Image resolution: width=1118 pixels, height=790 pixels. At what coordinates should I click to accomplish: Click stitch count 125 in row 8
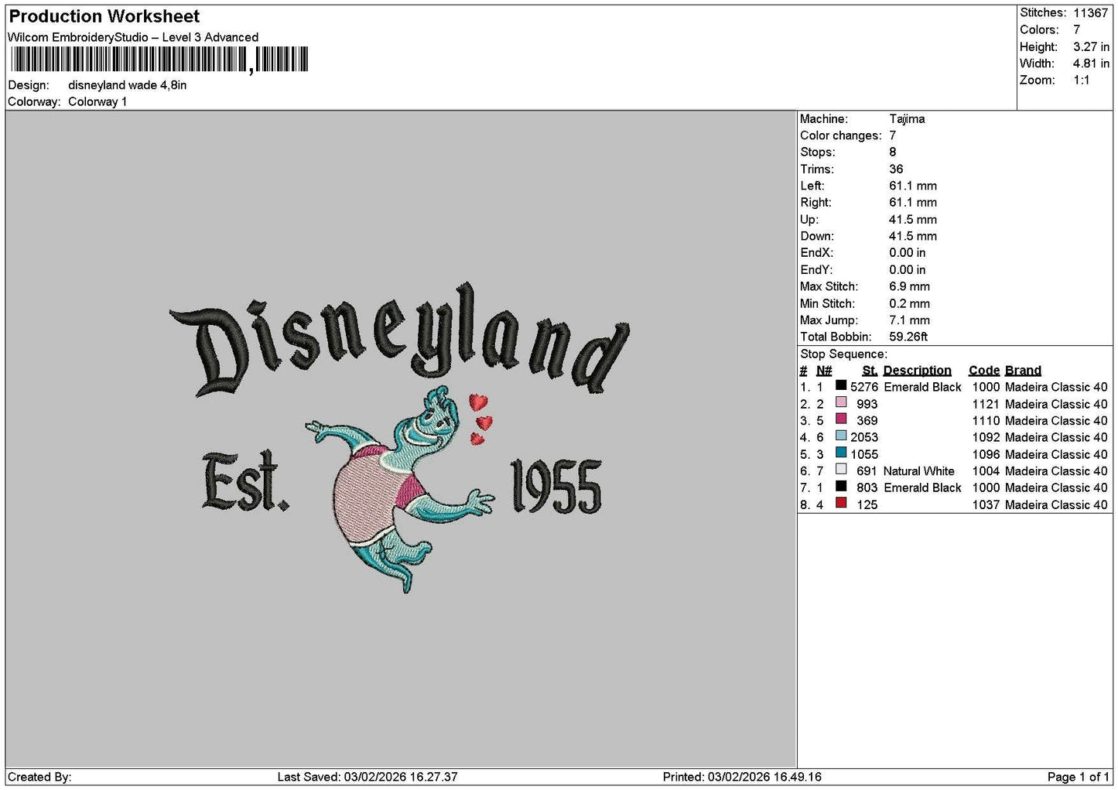867,505
